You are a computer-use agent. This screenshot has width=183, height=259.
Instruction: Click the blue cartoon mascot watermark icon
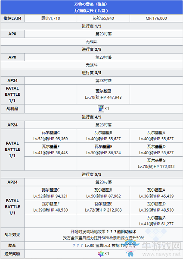(131, 248)
